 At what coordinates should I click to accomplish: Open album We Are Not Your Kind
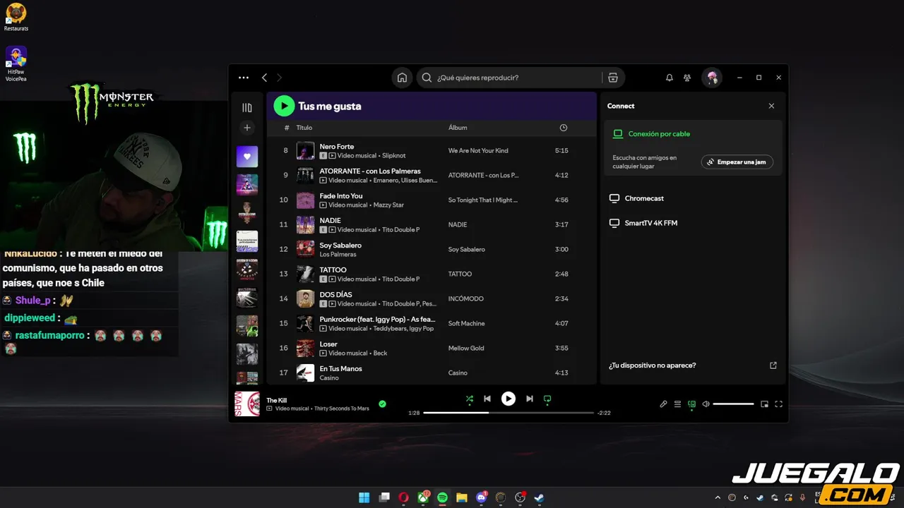(x=478, y=150)
